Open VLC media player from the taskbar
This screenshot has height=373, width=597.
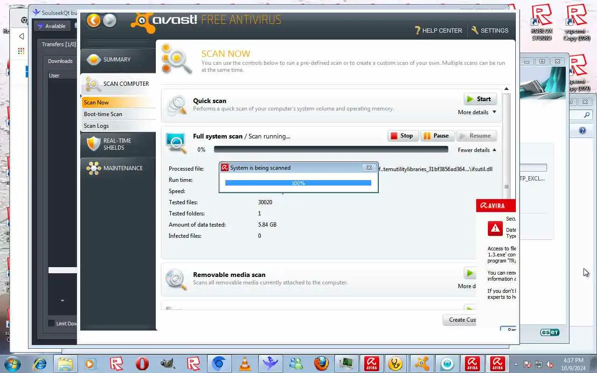click(244, 364)
